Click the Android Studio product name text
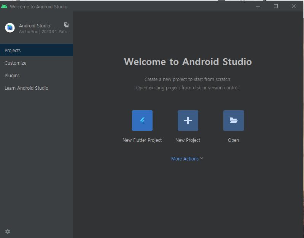The height and width of the screenshot is (238, 304). pos(35,25)
